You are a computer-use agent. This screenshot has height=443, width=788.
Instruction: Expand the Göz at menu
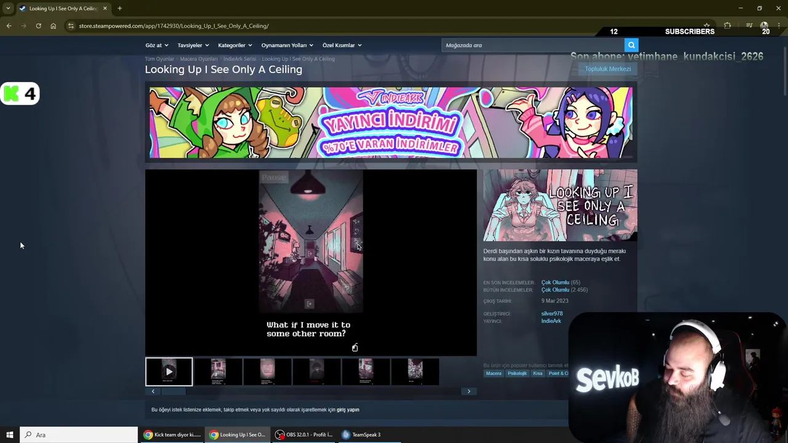[156, 45]
